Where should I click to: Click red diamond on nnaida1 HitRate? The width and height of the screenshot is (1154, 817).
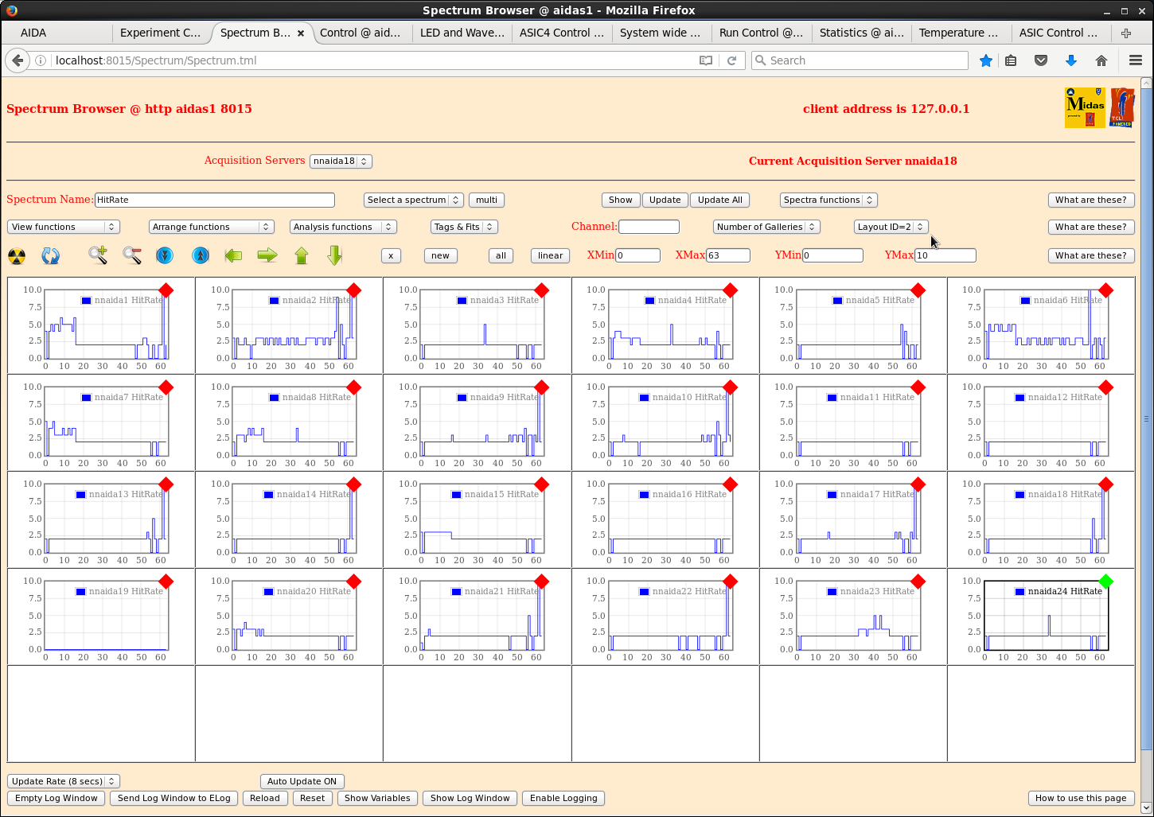(x=166, y=290)
